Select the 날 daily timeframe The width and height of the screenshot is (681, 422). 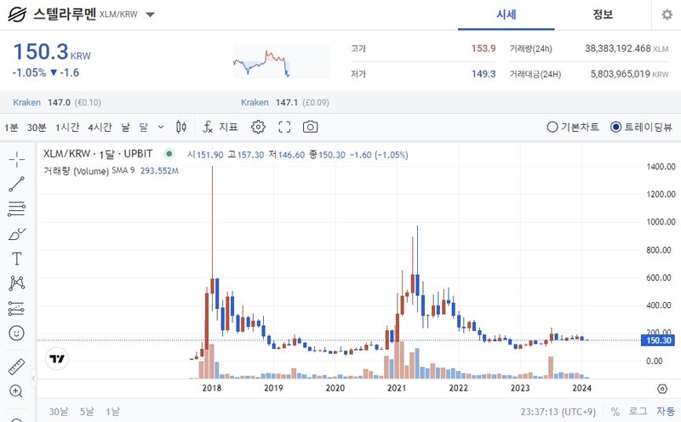(x=125, y=128)
